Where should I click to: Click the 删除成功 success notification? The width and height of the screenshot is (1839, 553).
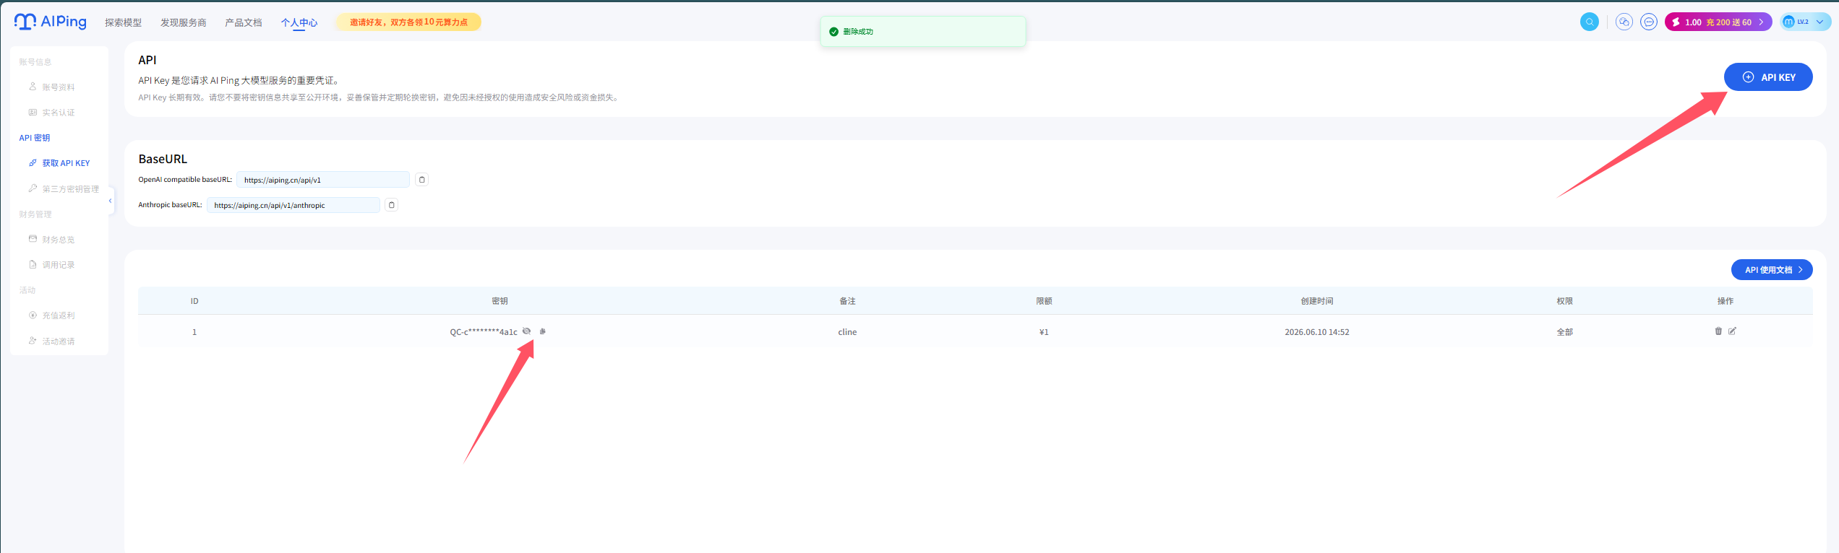point(923,32)
